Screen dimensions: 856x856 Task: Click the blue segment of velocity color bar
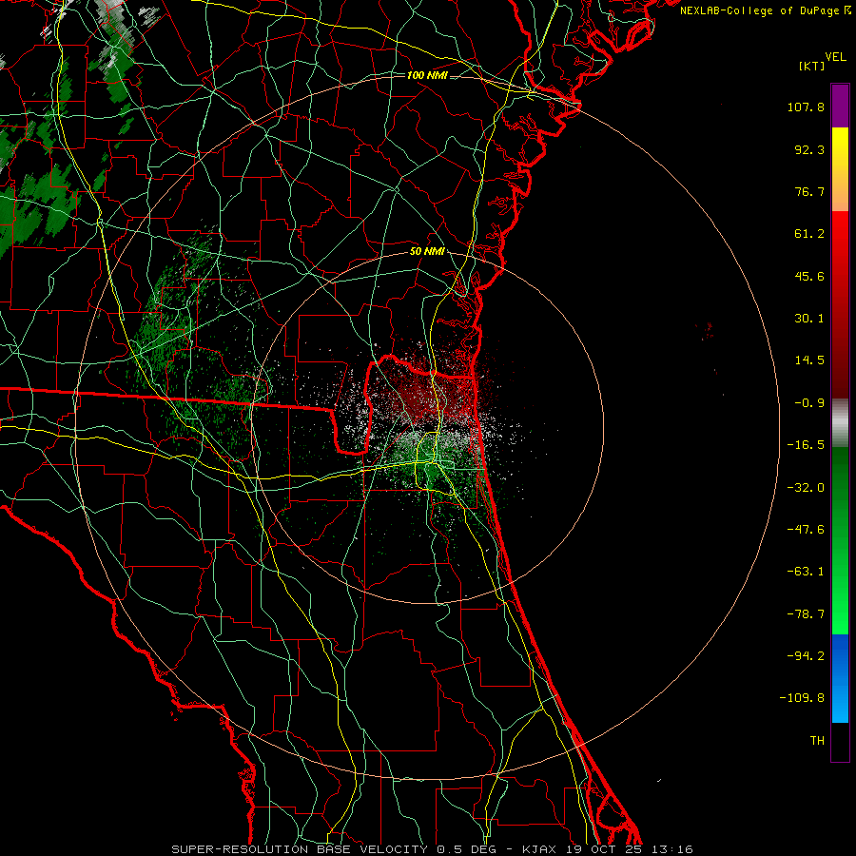pos(840,678)
